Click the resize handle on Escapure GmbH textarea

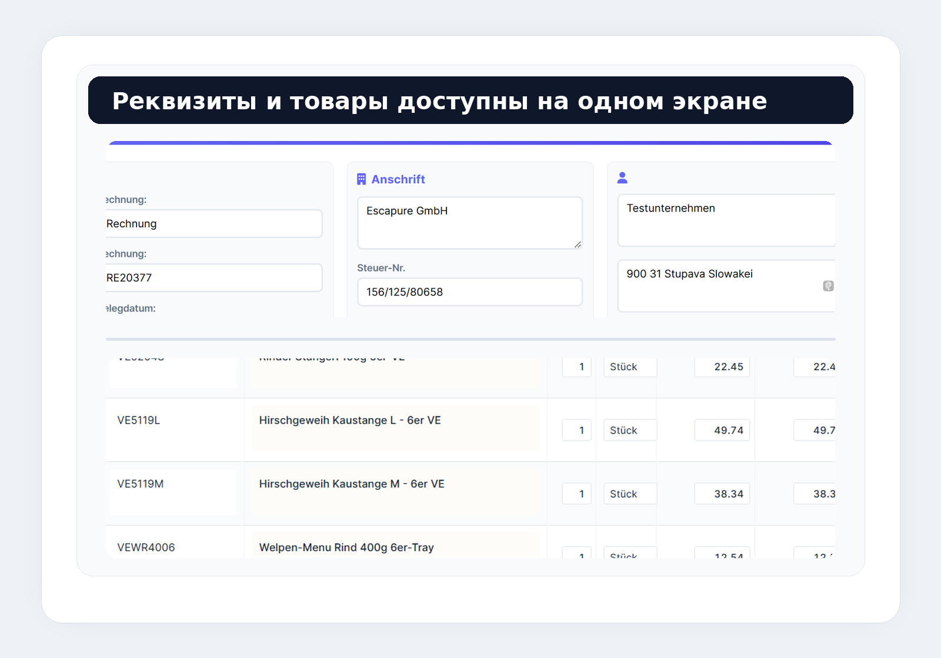pos(578,246)
